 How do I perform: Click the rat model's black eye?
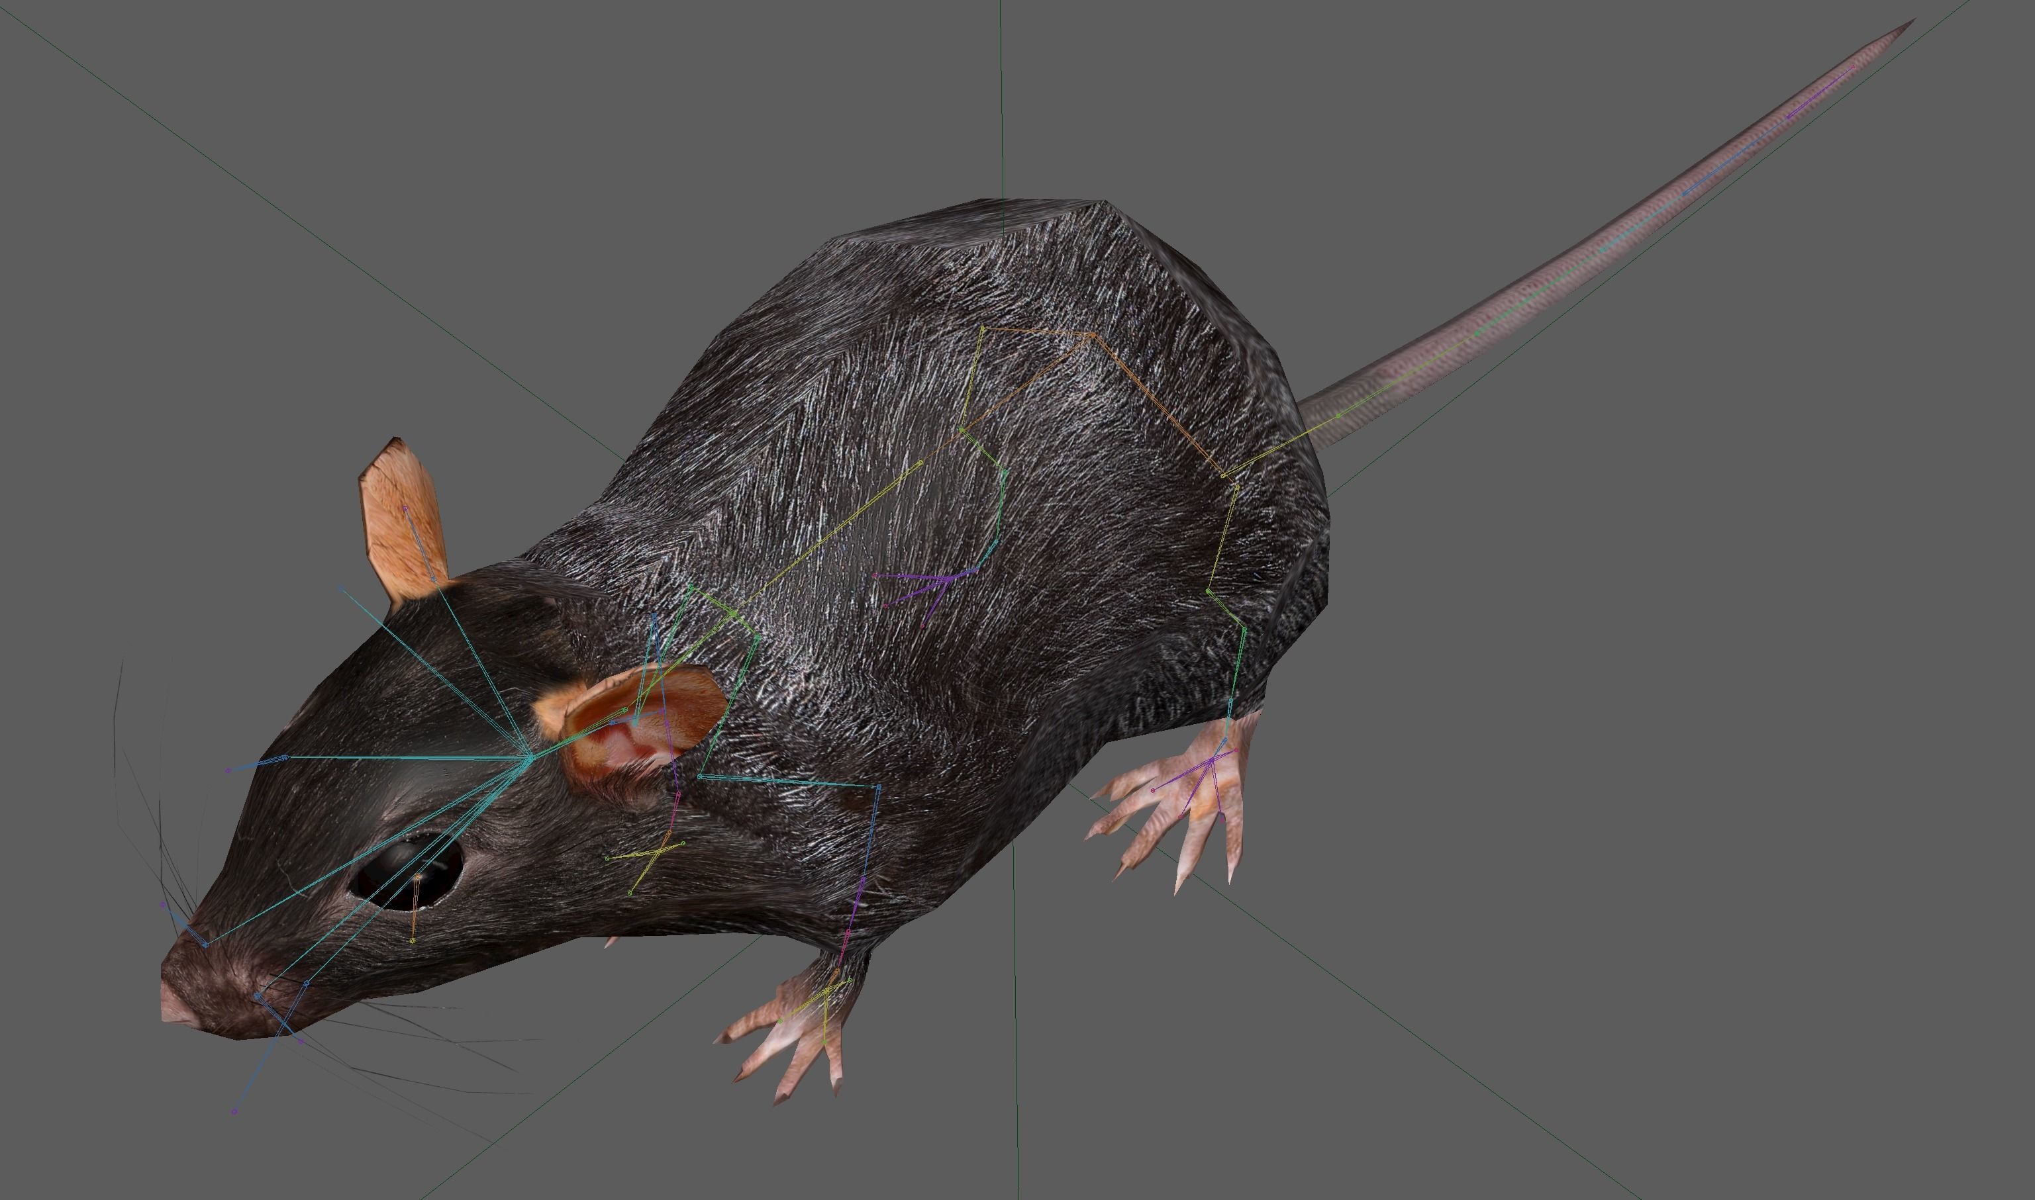coord(407,872)
